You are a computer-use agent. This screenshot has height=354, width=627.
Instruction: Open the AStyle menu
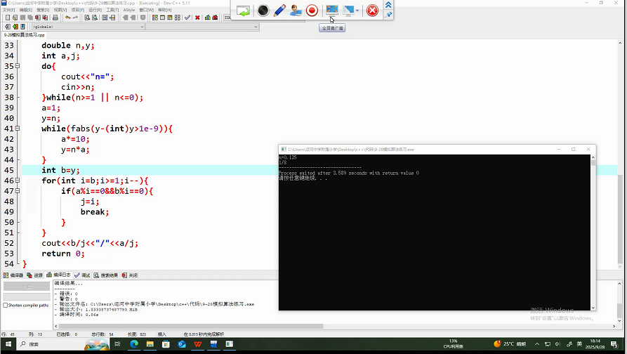pyautogui.click(x=129, y=10)
